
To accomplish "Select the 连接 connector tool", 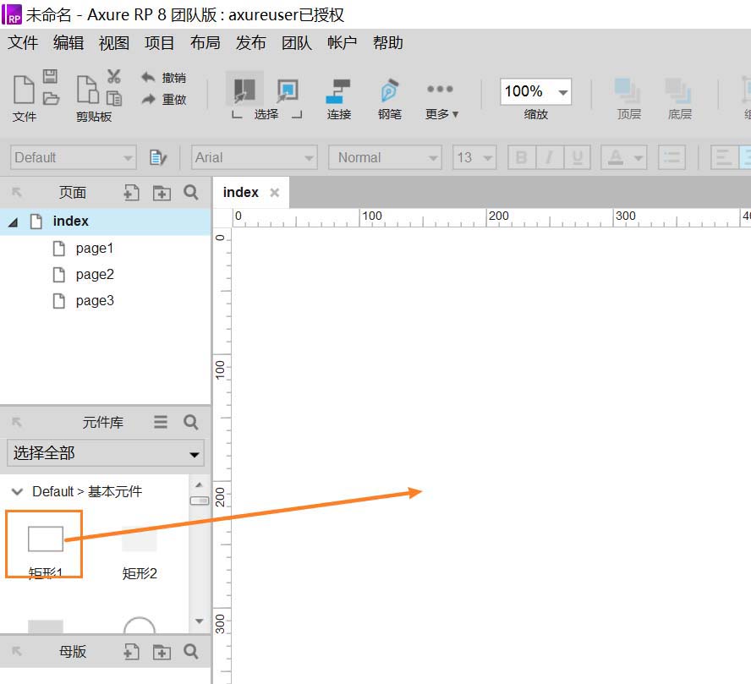I will (338, 99).
